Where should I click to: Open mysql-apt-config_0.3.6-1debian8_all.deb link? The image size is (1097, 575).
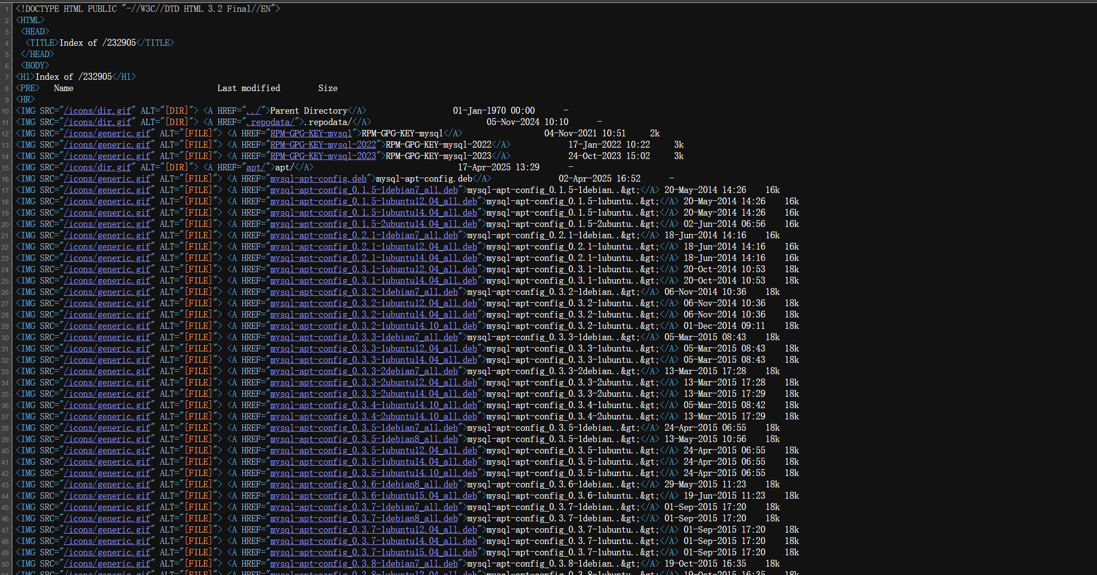(364, 484)
